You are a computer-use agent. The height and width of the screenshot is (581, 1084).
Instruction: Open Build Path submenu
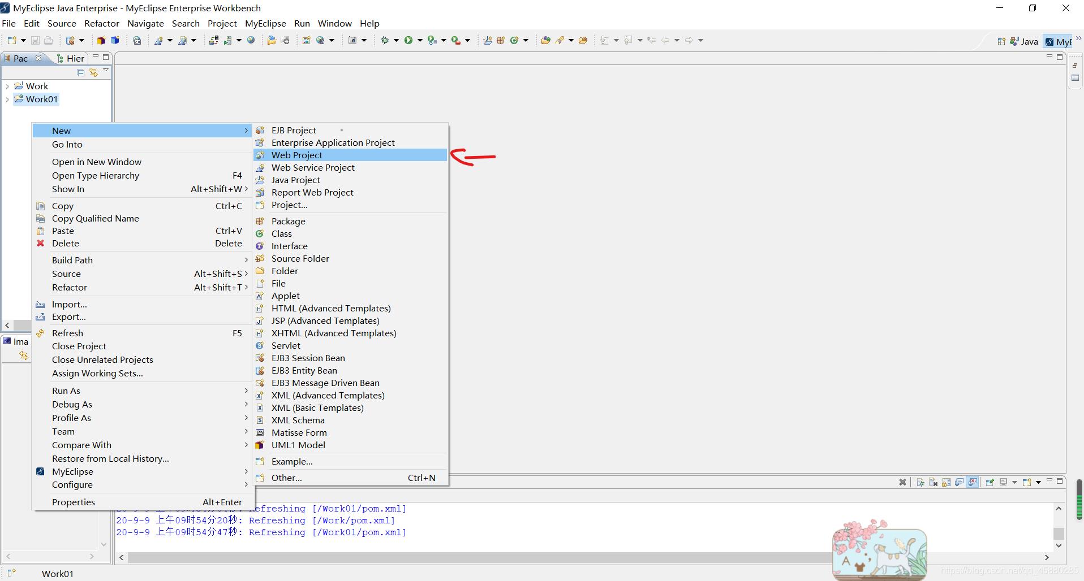(x=143, y=260)
